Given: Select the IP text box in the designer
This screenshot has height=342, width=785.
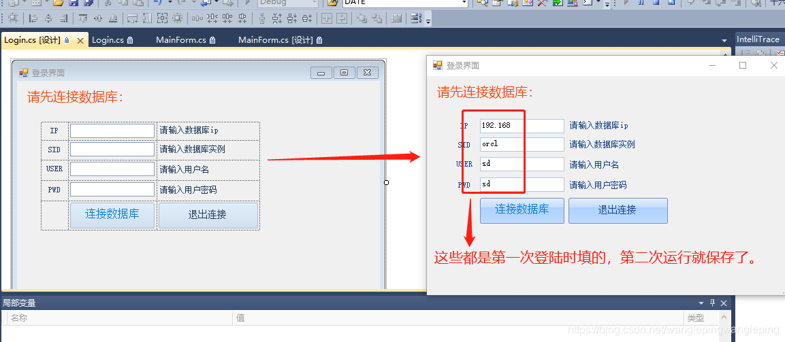Looking at the screenshot, I should [x=112, y=131].
